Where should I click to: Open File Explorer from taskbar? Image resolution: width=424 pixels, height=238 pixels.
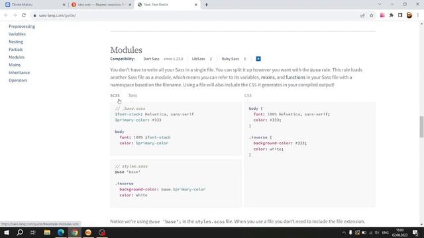point(47,232)
